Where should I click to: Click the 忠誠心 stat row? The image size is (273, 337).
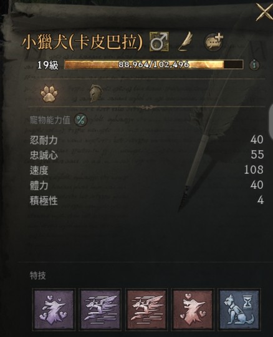(x=147, y=155)
